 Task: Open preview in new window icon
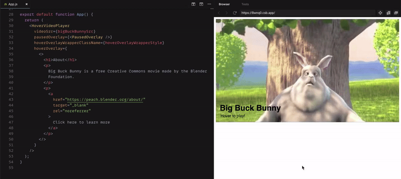(x=396, y=13)
